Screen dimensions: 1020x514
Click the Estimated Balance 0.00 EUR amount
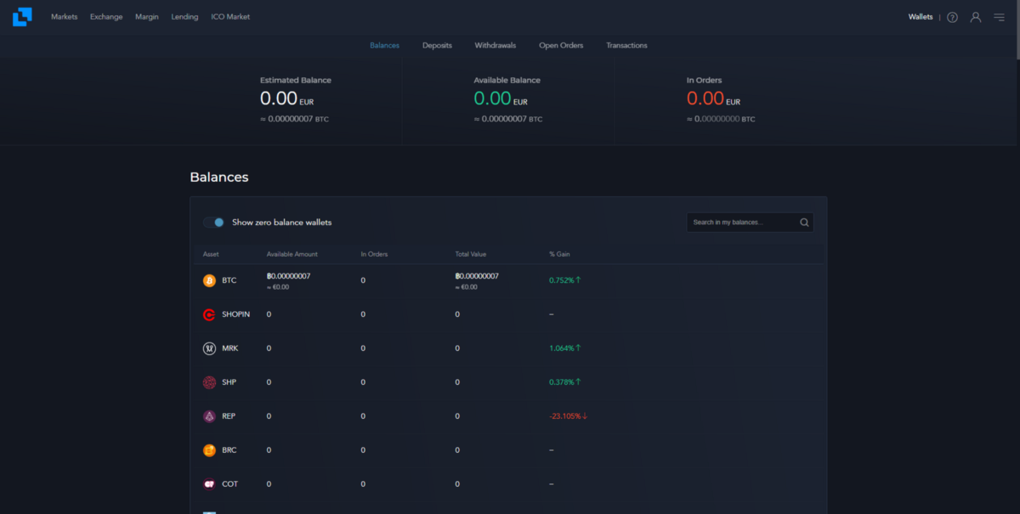[286, 99]
